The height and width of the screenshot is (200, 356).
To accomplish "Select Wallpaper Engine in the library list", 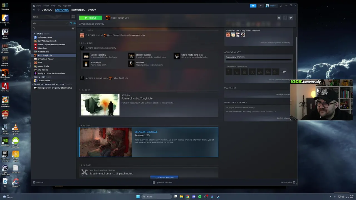I will tap(45, 37).
